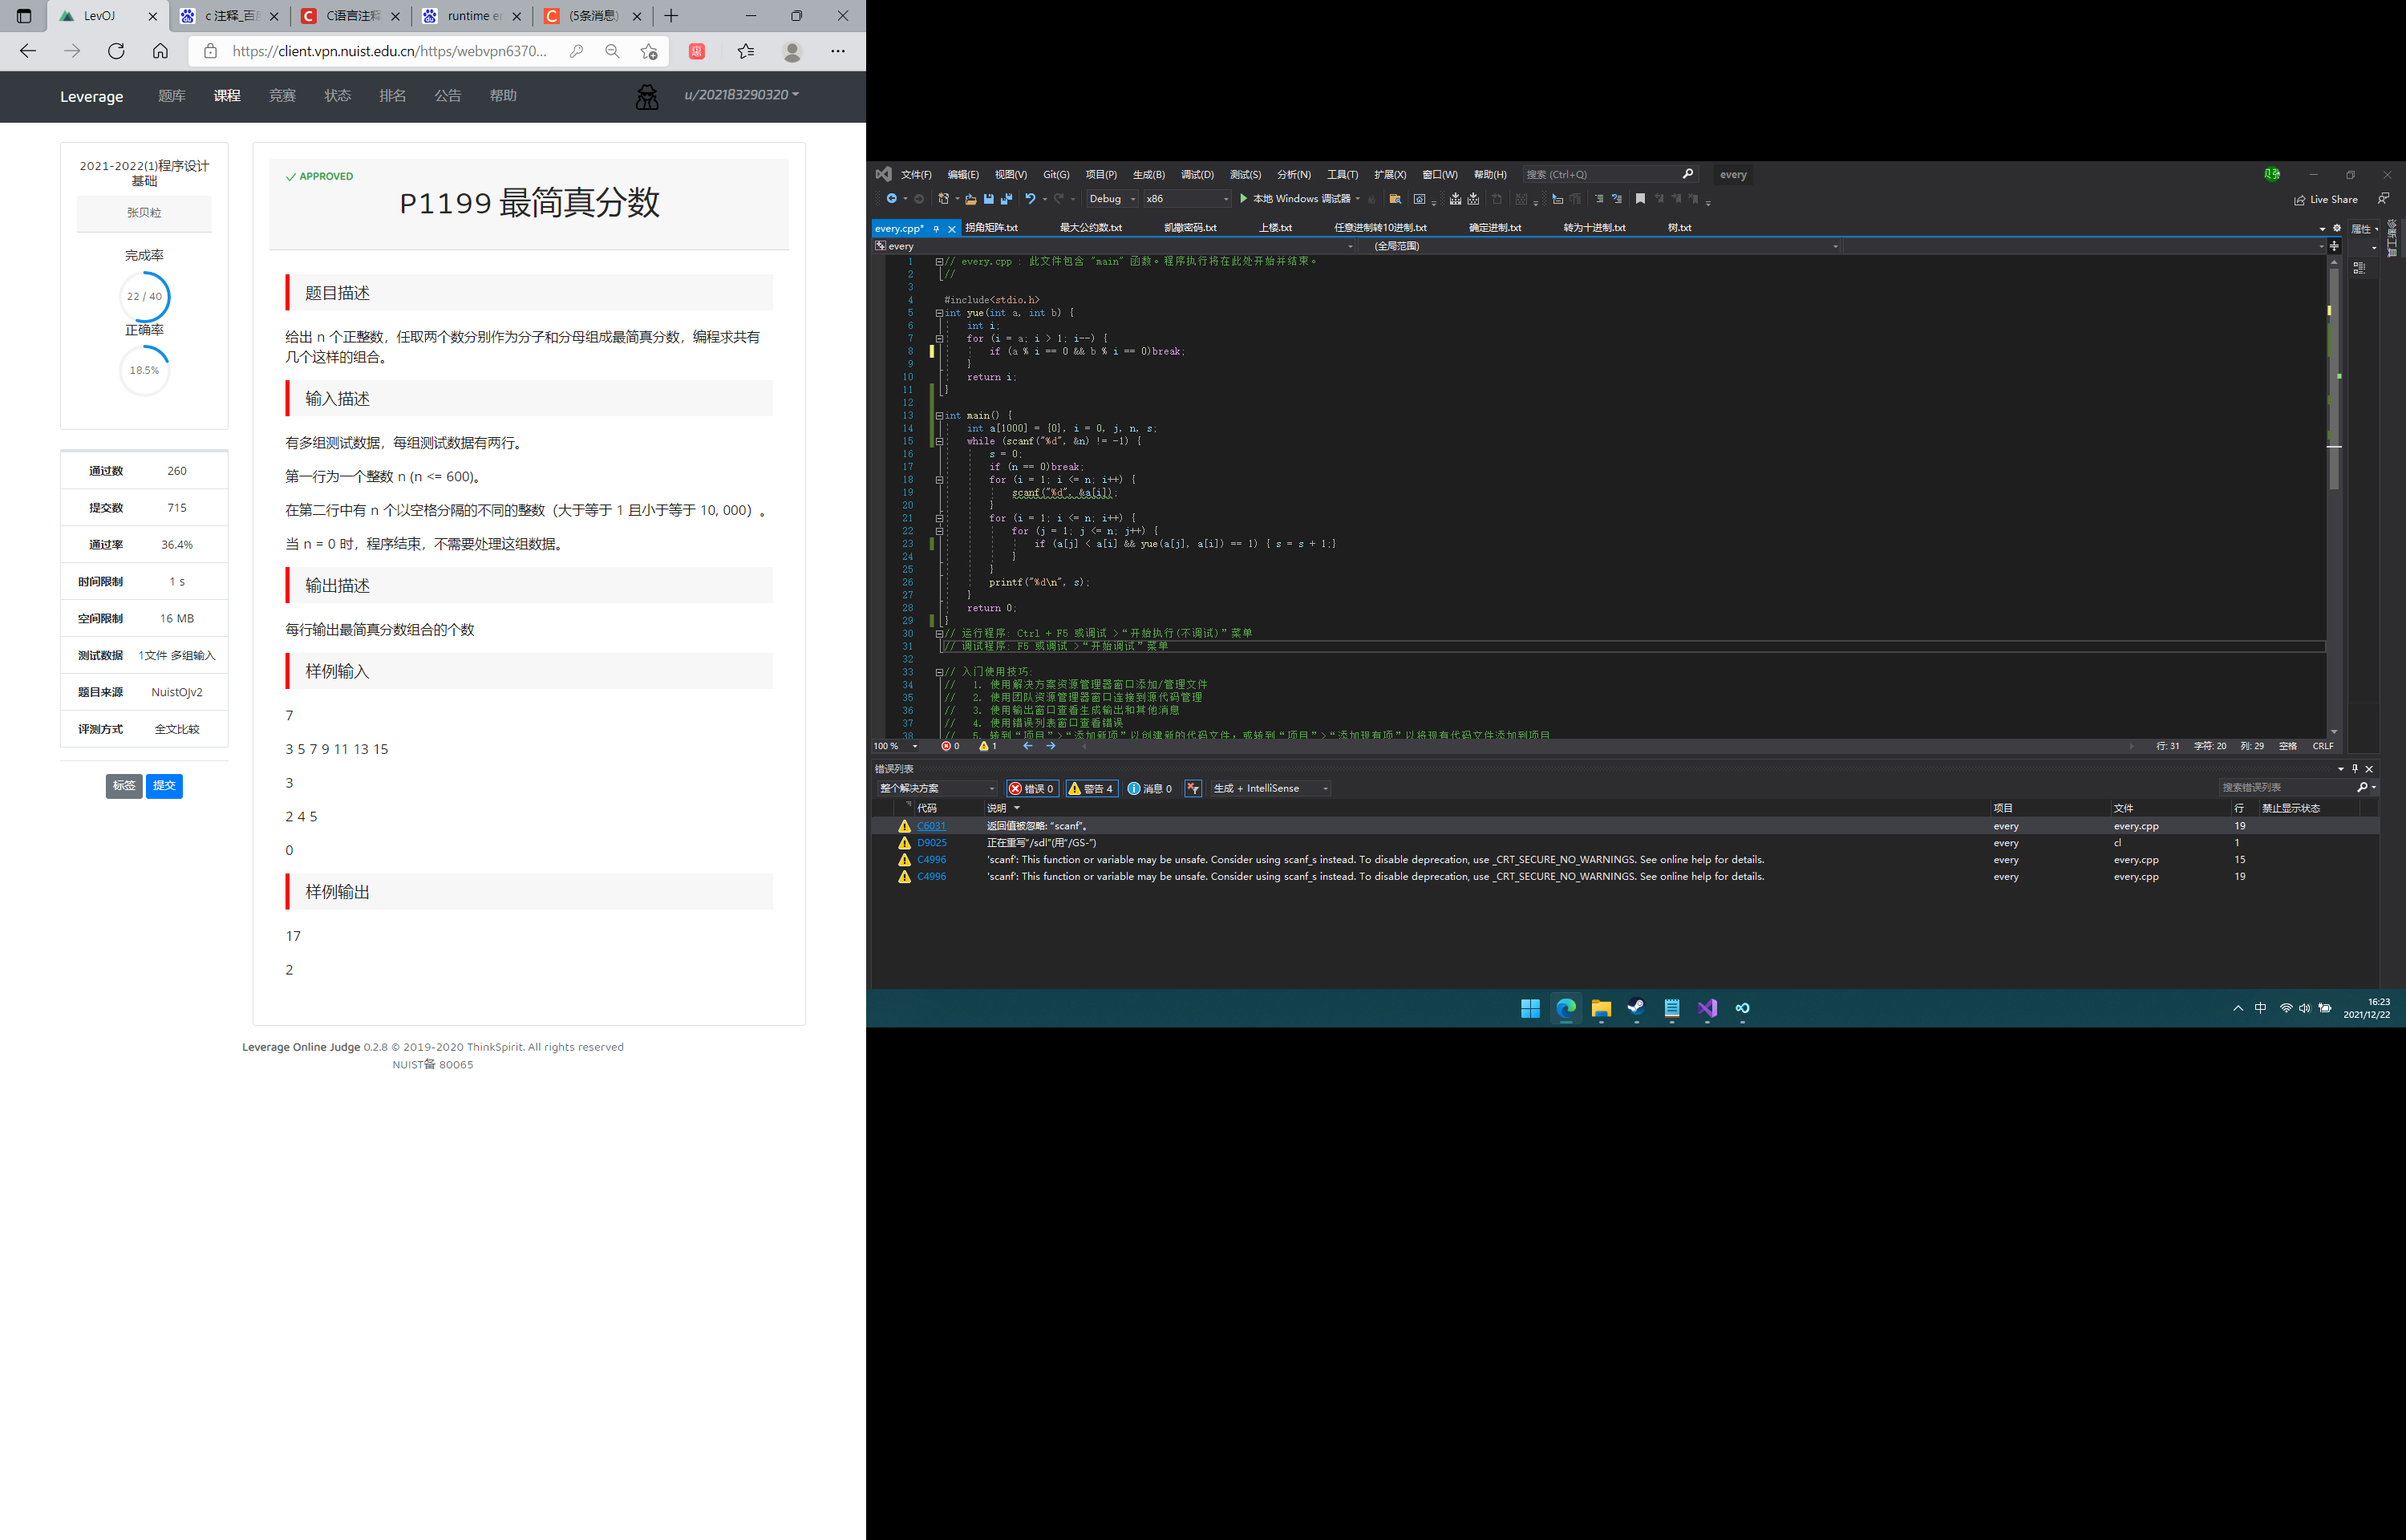Image resolution: width=2406 pixels, height=1540 pixels.
Task: Open the u/202183290320 user dropdown
Action: (741, 95)
